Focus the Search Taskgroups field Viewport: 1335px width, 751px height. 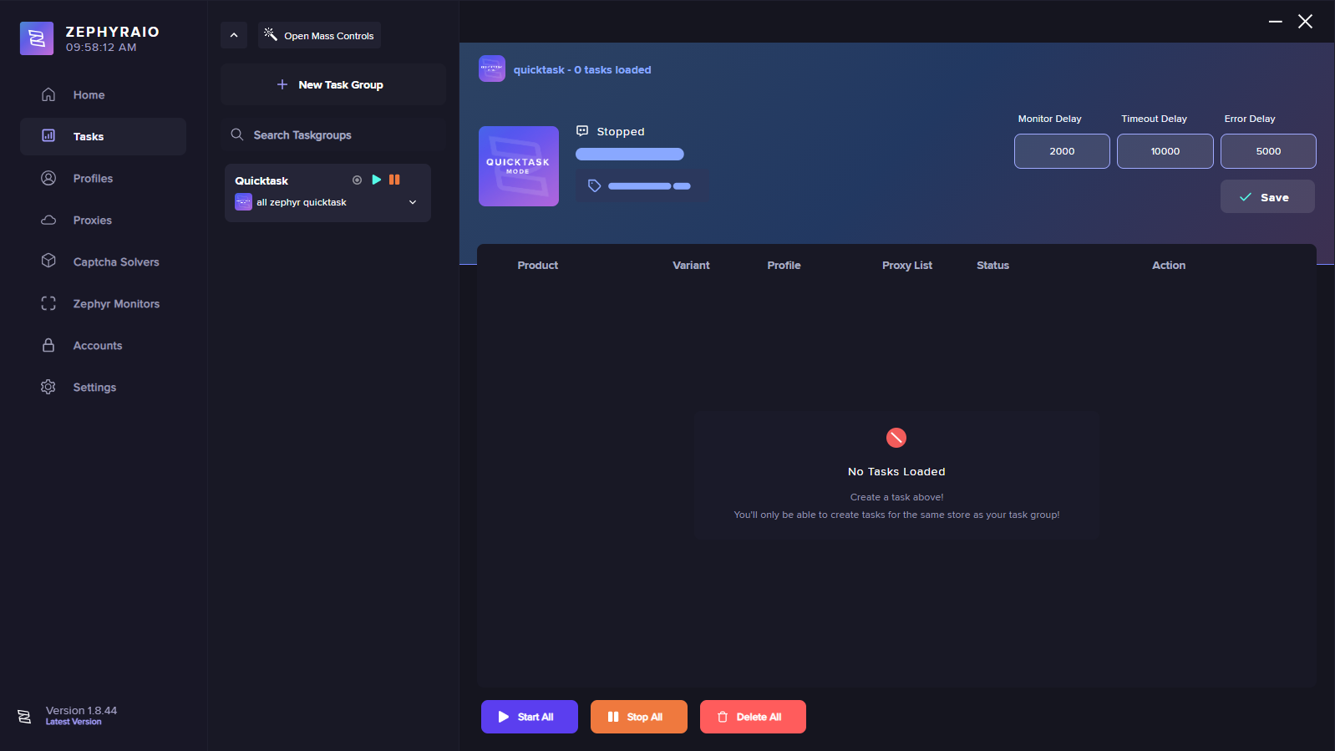coord(334,134)
